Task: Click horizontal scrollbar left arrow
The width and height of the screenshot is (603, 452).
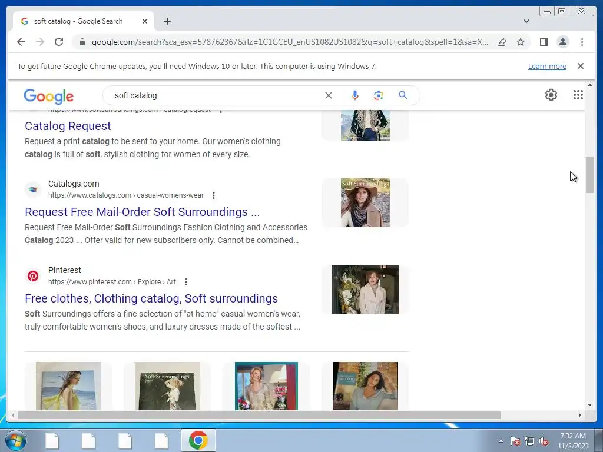Action: coord(13,415)
